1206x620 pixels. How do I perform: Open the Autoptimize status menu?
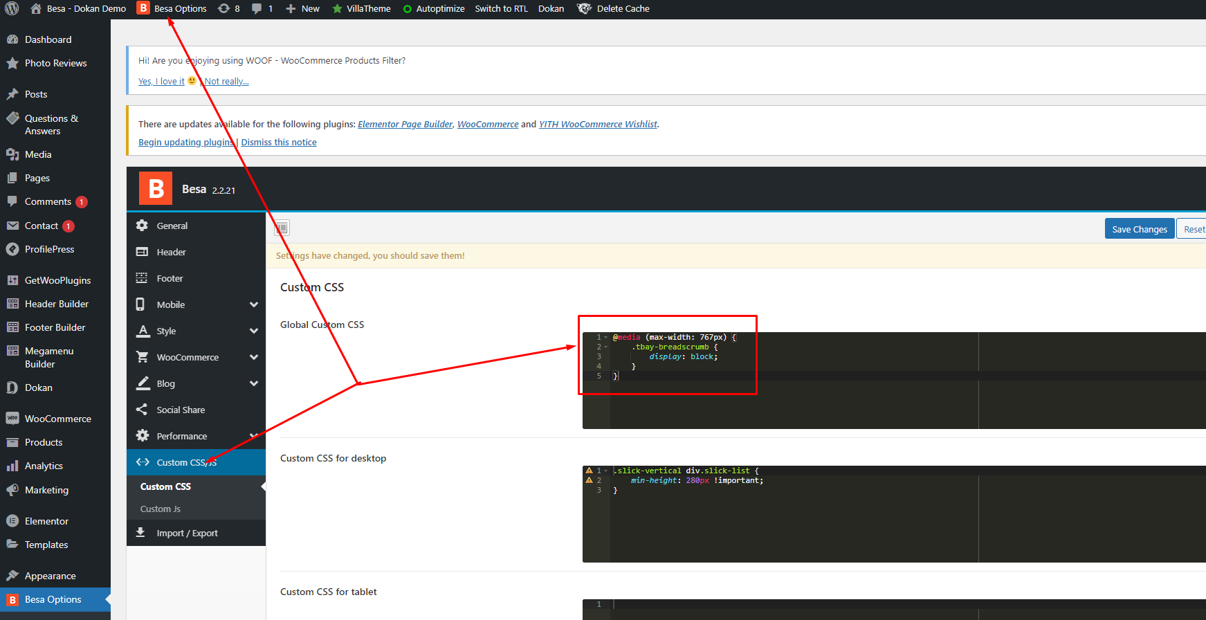tap(434, 8)
